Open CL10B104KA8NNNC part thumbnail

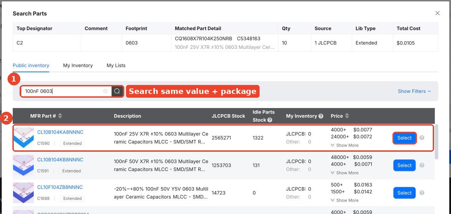[23, 138]
